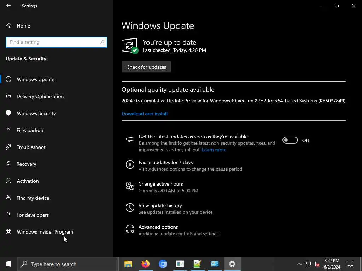Viewport: 362px width, 271px height.
Task: Click View update history
Action: (x=160, y=205)
